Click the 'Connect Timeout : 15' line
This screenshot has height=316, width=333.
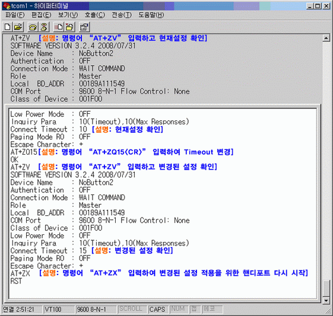(49, 251)
